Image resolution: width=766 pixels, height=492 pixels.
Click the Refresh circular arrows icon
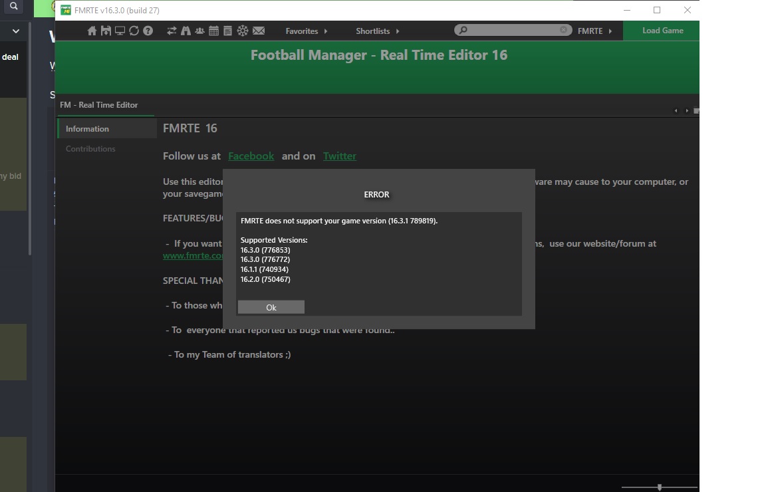pyautogui.click(x=134, y=31)
